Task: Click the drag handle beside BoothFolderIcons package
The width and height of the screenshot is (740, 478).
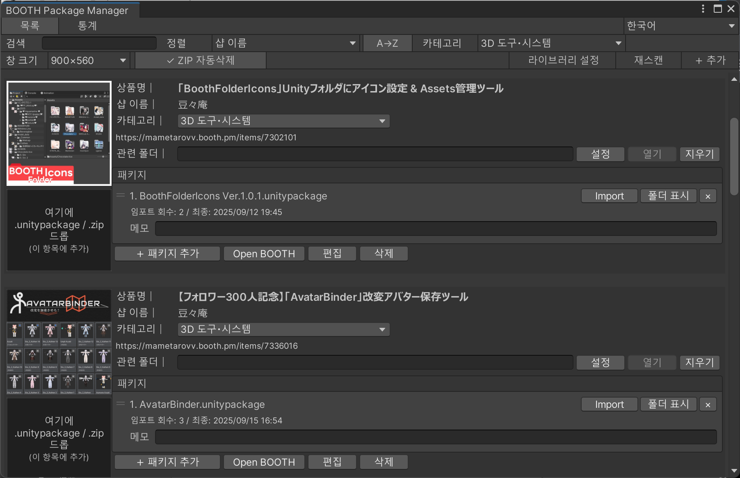Action: pos(121,196)
